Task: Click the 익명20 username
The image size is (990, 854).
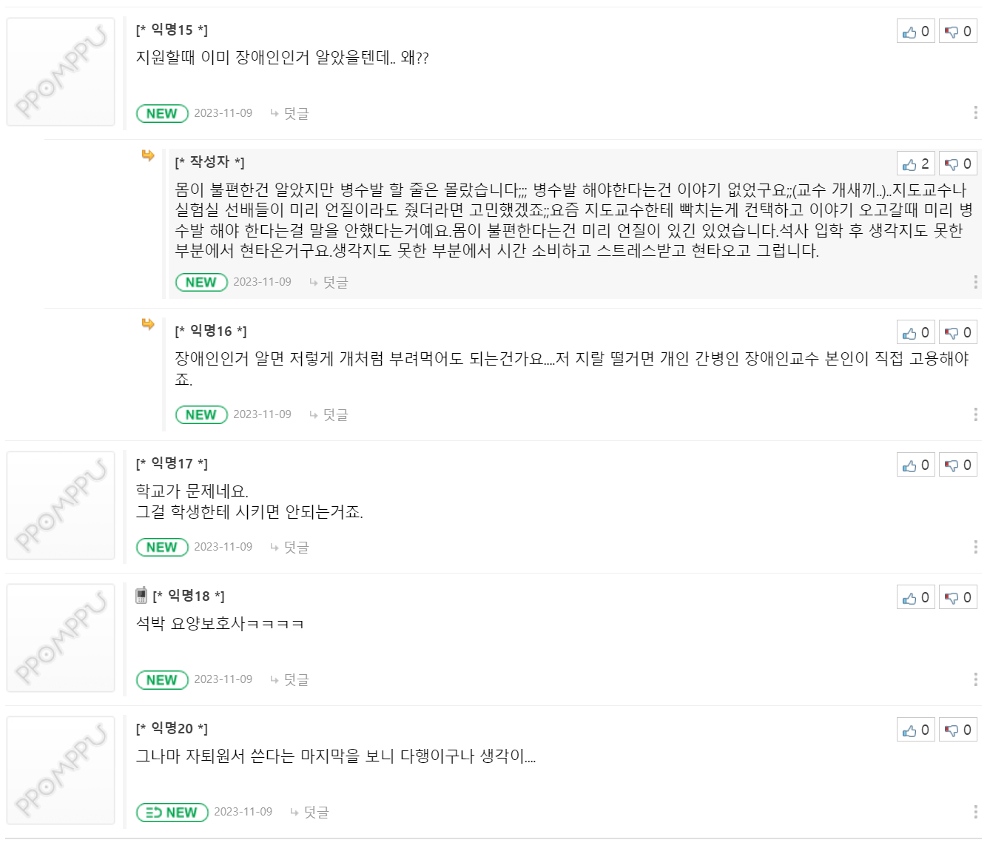Action: point(172,729)
